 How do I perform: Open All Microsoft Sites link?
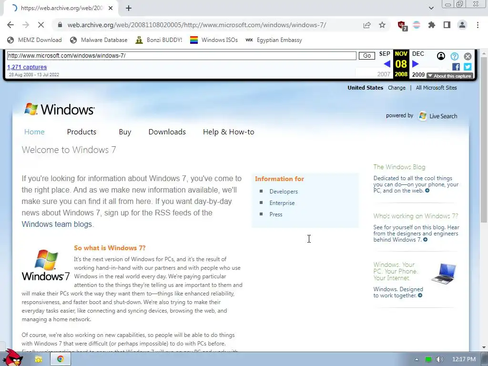[437, 88]
